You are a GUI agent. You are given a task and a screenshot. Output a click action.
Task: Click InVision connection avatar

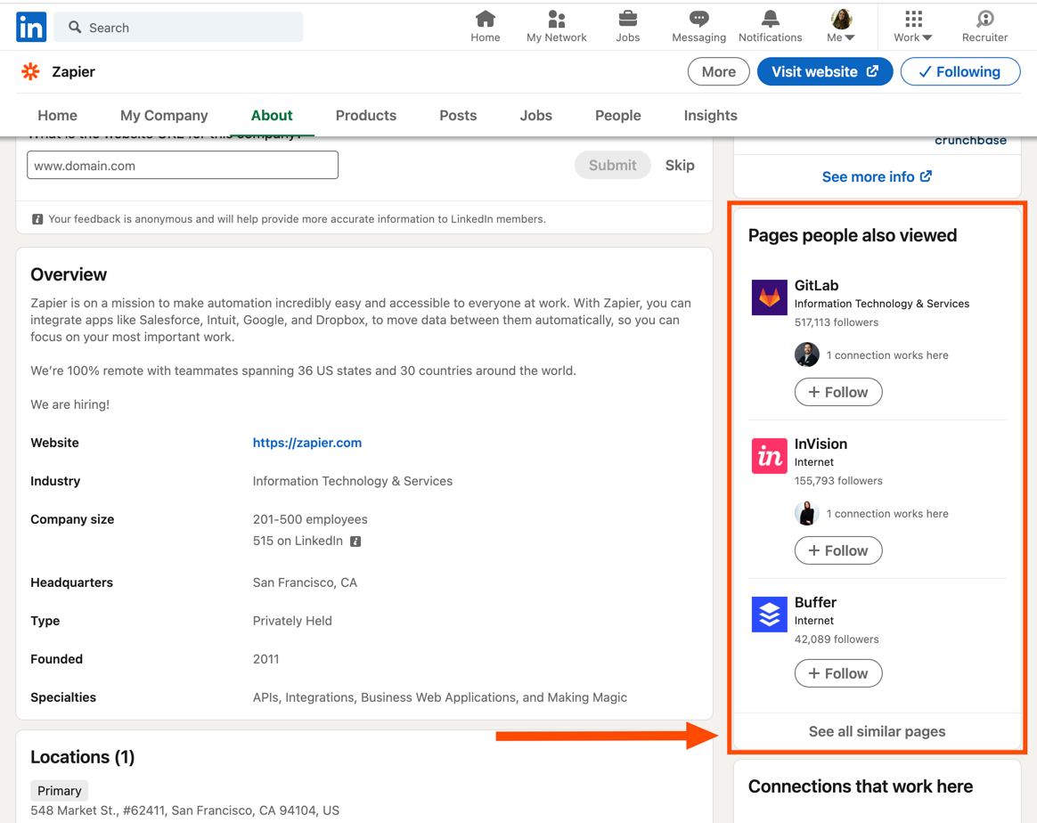807,514
